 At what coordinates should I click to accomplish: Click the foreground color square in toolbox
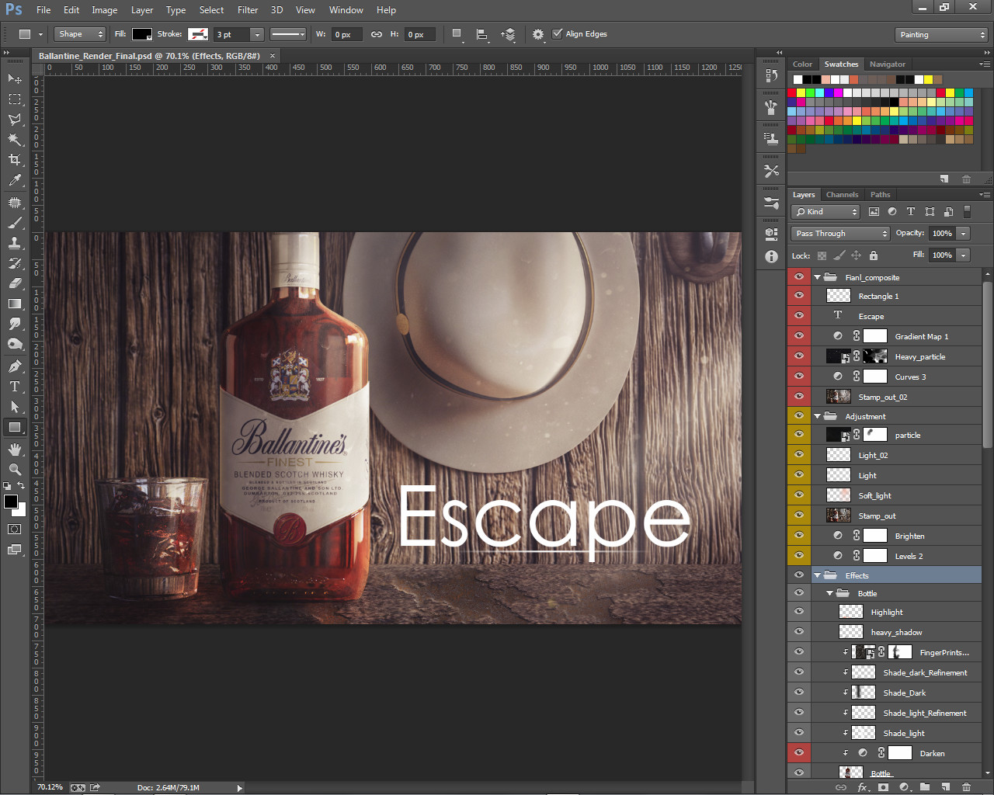pyautogui.click(x=11, y=502)
